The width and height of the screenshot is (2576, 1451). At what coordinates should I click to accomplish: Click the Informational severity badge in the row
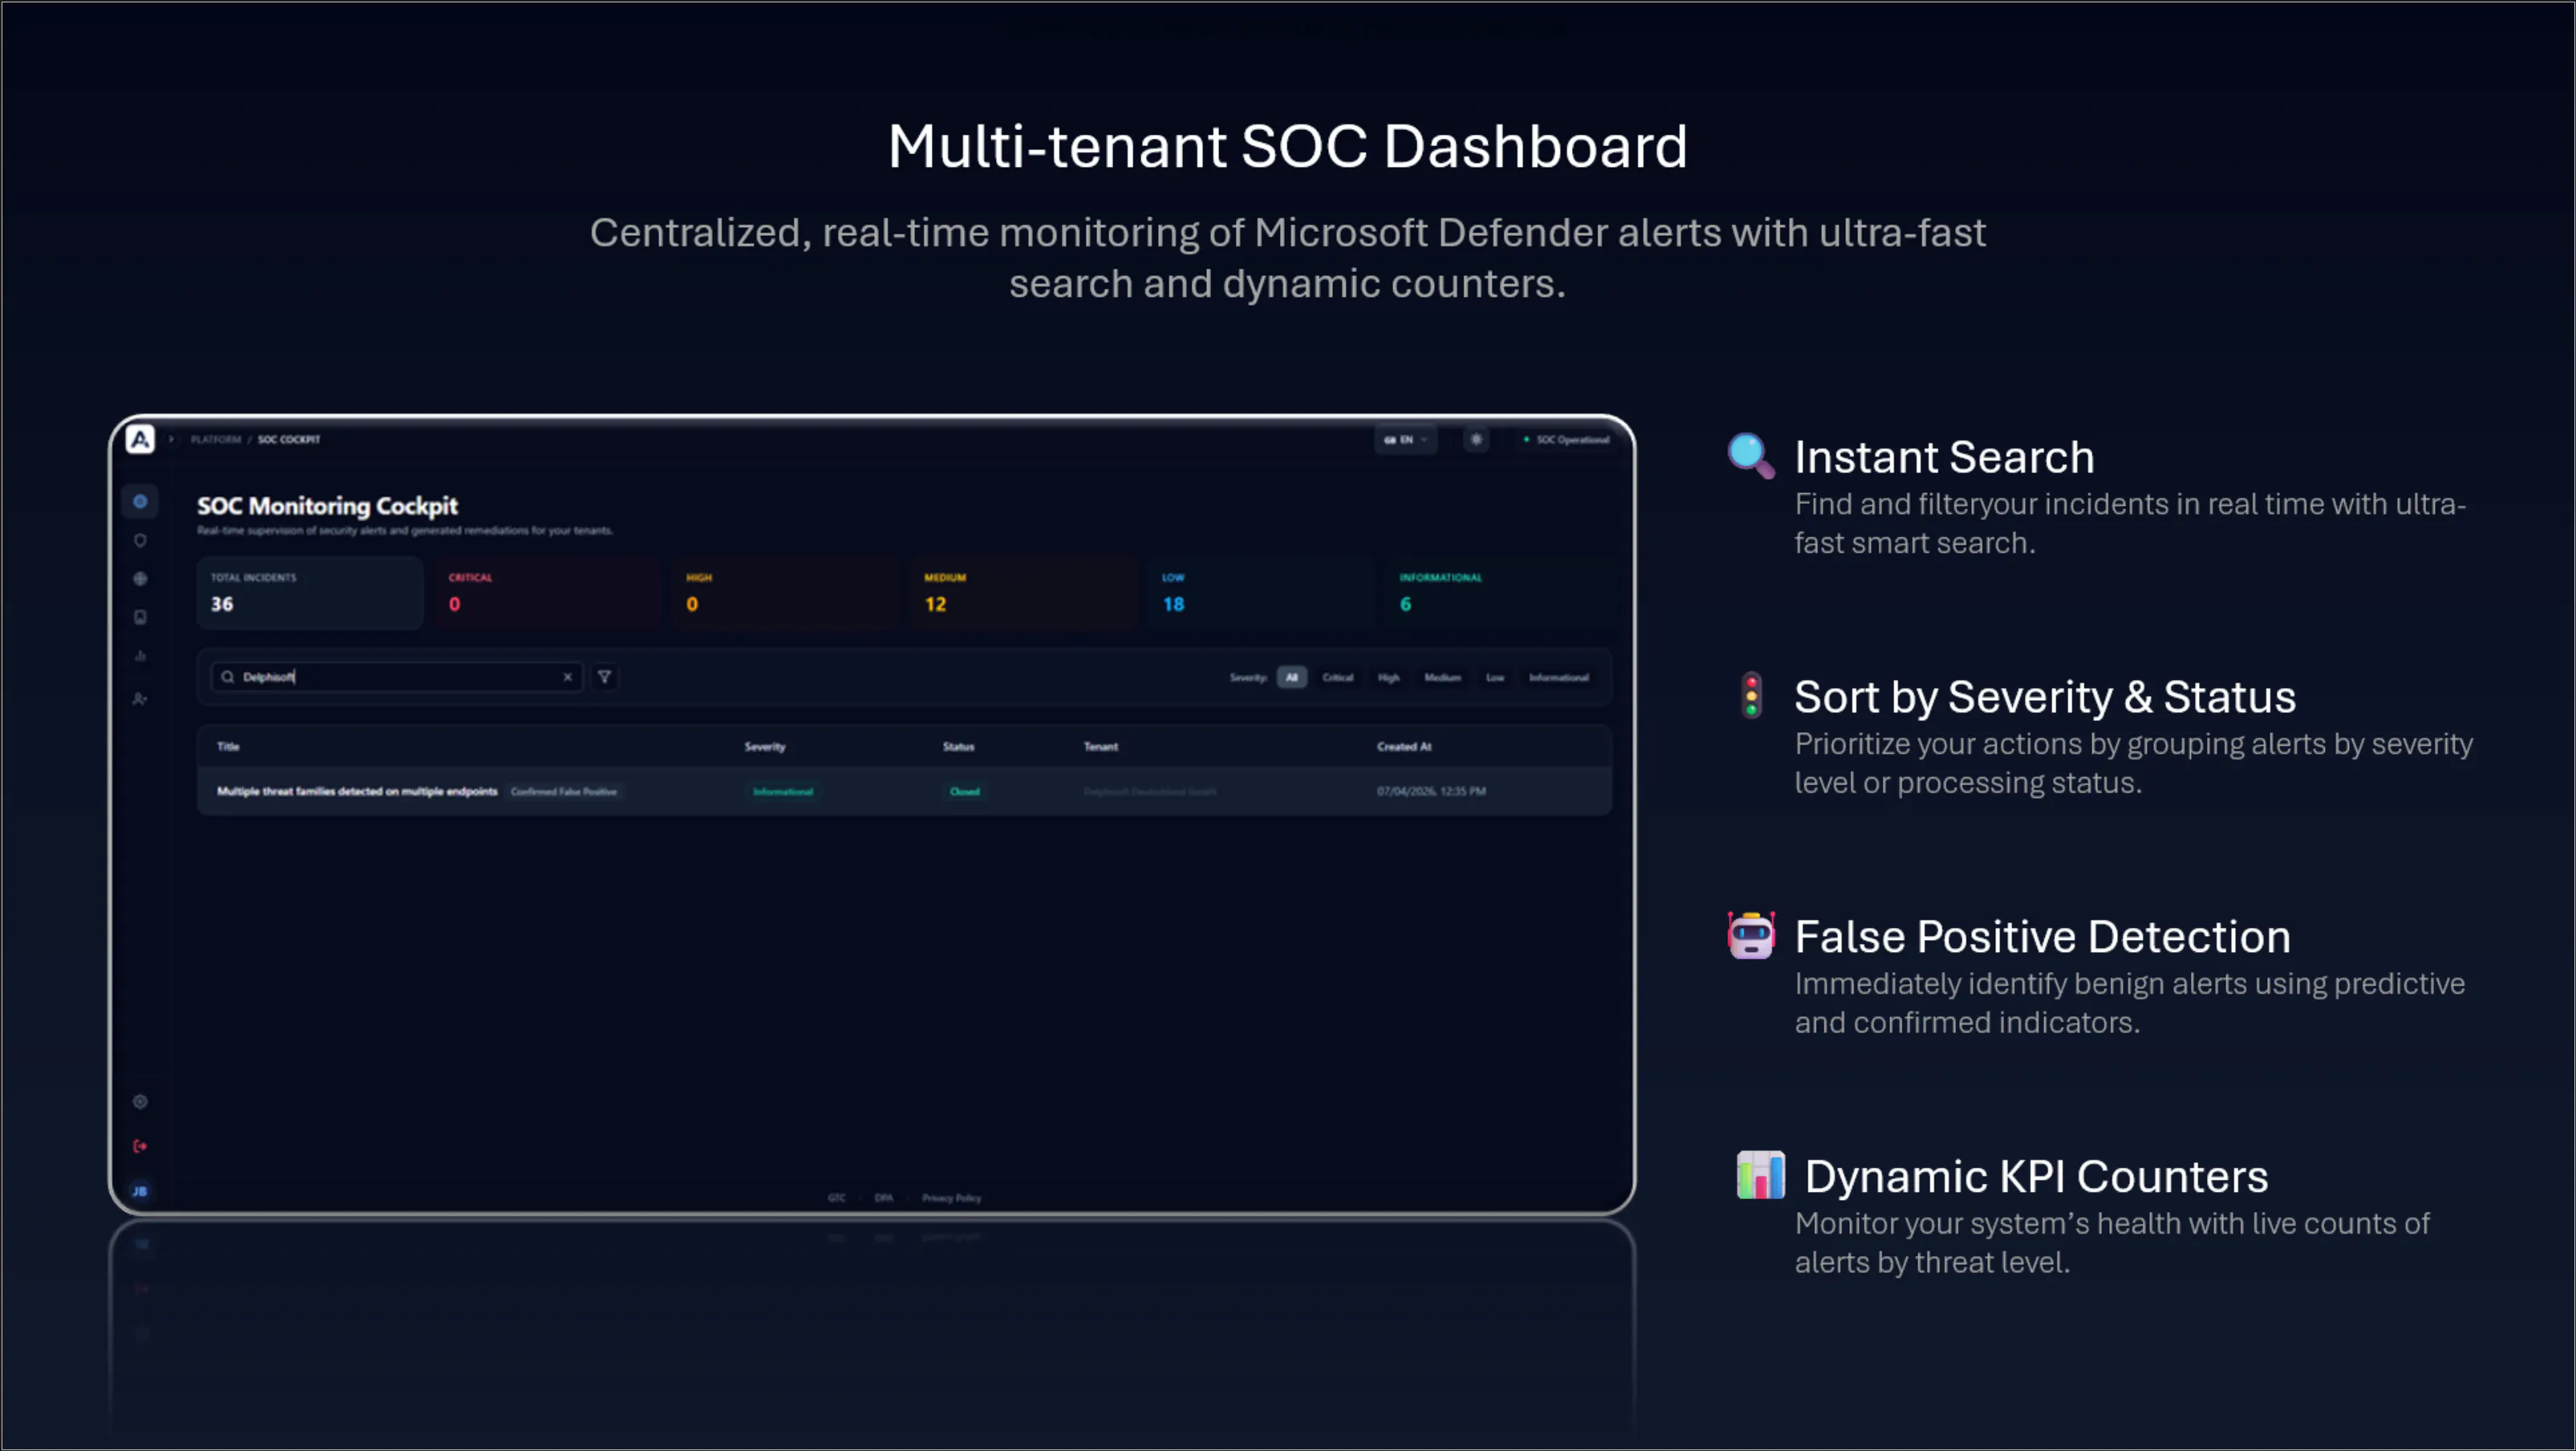(783, 791)
